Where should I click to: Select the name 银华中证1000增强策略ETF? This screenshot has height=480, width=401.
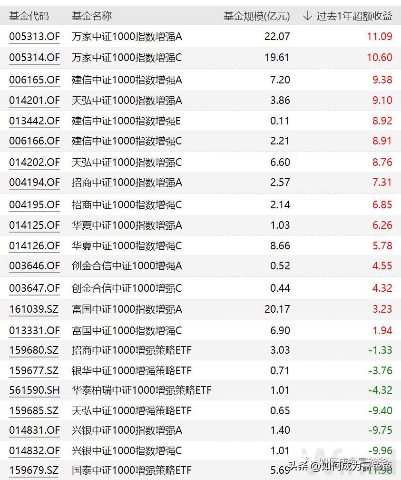pos(132,371)
